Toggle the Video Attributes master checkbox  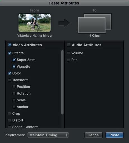click(10, 45)
